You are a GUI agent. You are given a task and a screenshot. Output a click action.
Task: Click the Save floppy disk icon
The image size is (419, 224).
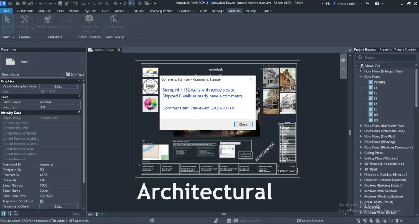24,3
